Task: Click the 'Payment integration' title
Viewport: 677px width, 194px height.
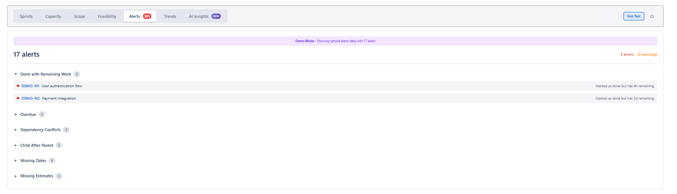Action: (x=59, y=98)
